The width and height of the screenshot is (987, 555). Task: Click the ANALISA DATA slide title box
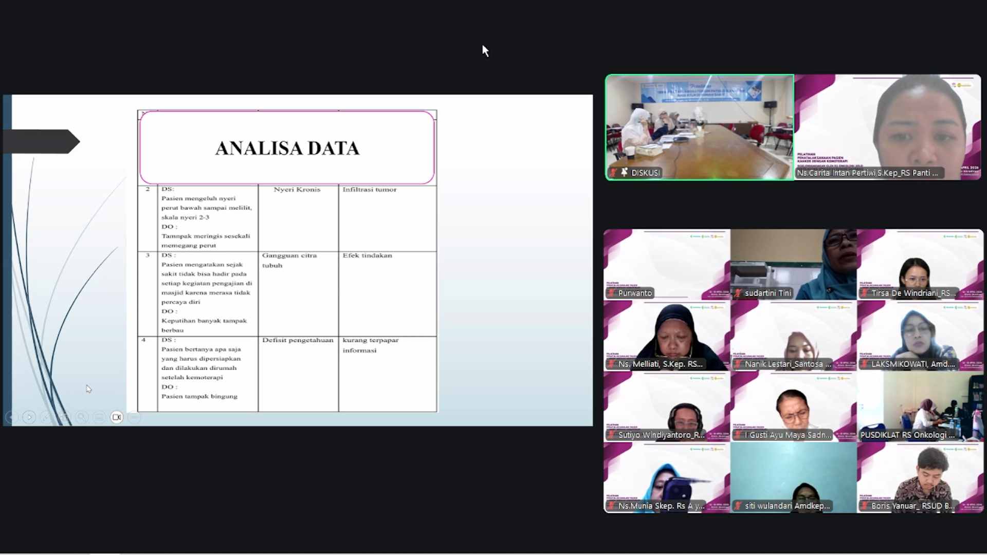(287, 148)
